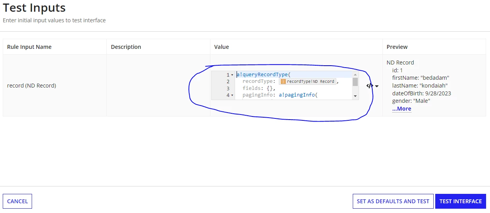Click the Value column header
Viewport: 490px width, 213px height.
(x=221, y=47)
